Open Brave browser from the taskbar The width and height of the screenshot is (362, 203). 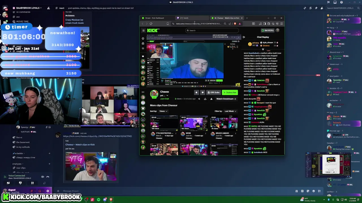[x=111, y=200]
